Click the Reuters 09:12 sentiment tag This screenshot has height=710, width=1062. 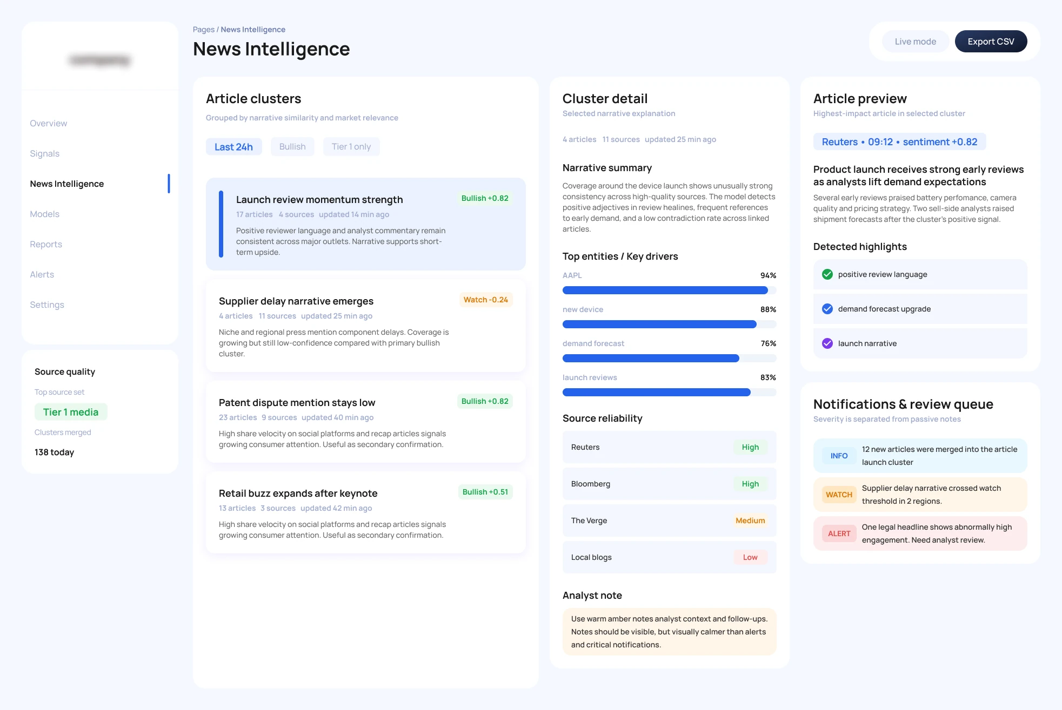click(899, 141)
